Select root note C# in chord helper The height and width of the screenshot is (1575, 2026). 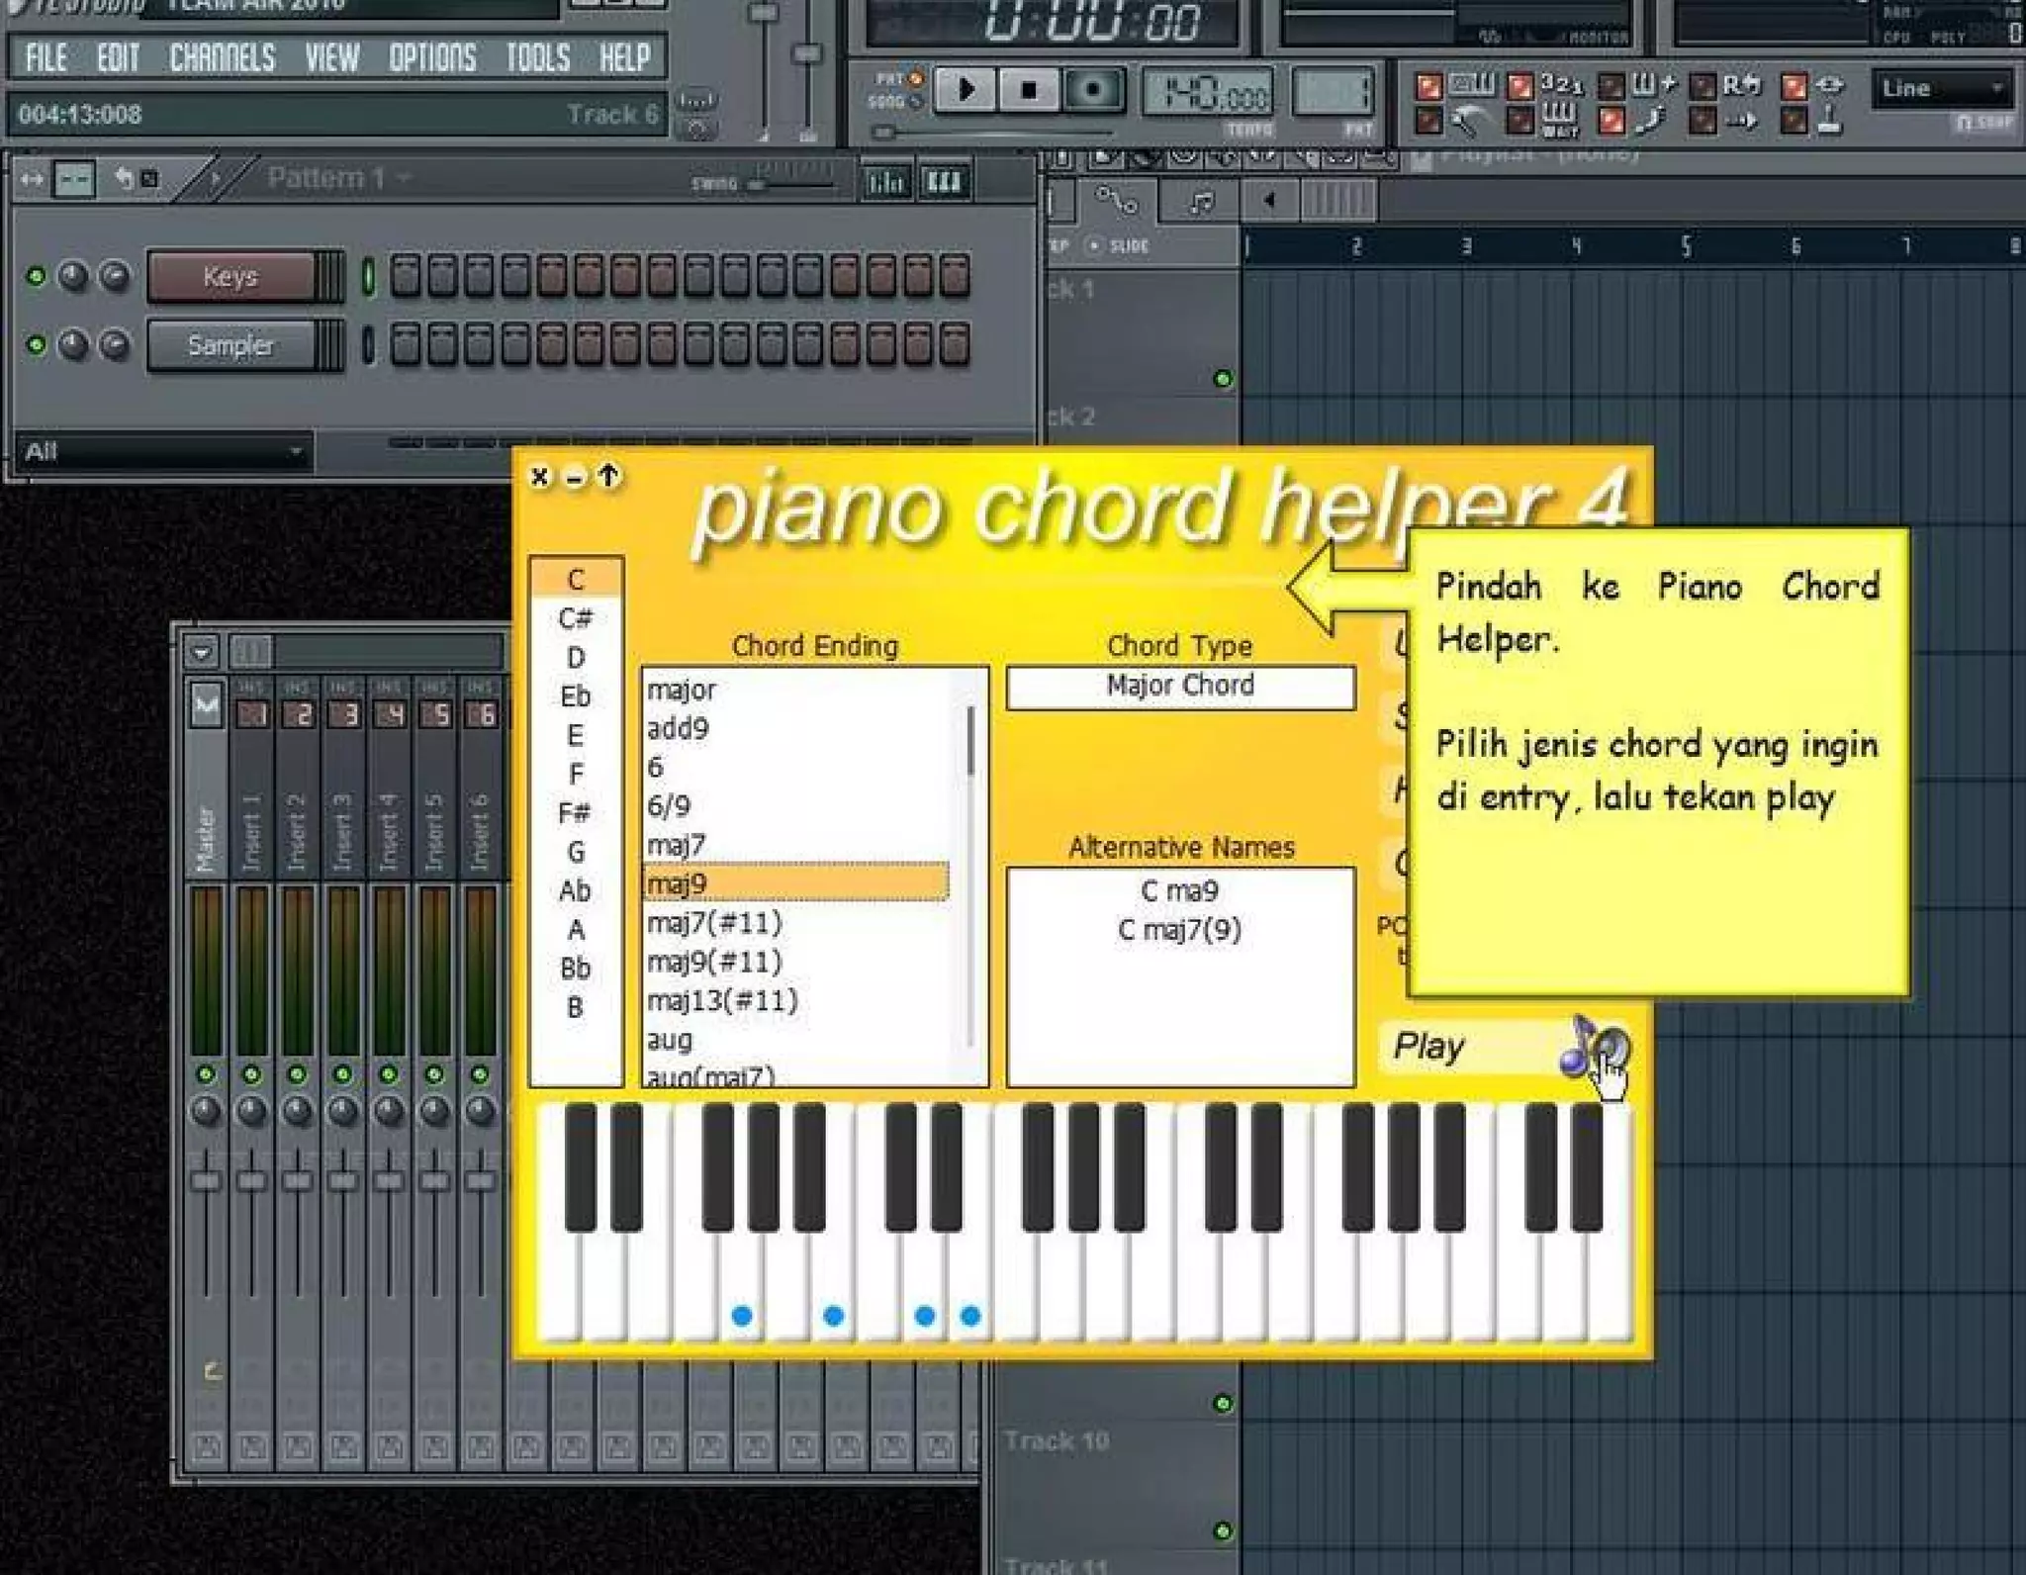[575, 618]
